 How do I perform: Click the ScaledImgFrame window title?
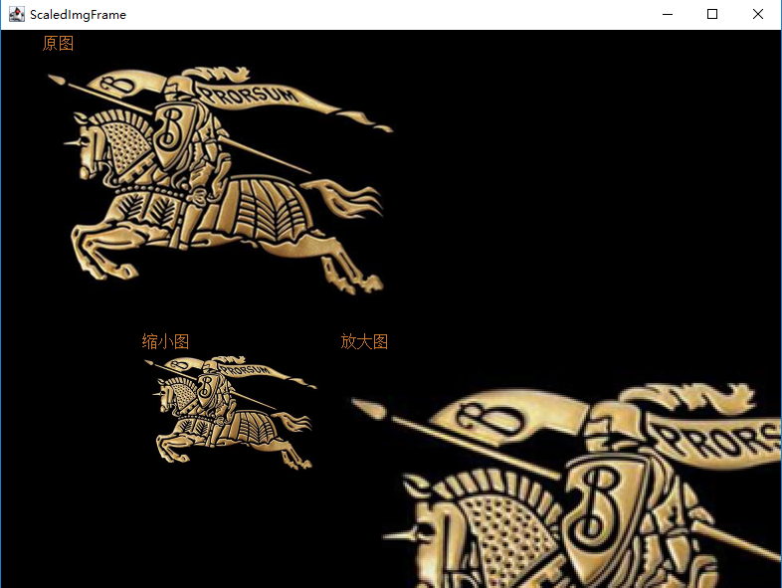click(78, 15)
